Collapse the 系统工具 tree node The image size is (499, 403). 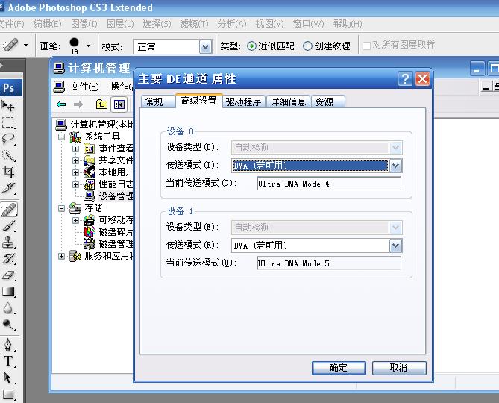click(61, 137)
